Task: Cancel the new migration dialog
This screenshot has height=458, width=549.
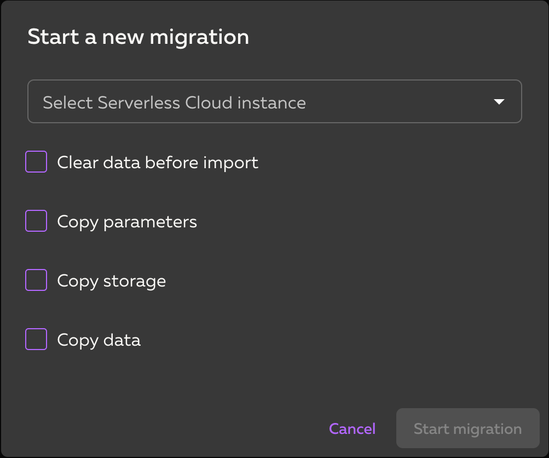Action: tap(352, 428)
